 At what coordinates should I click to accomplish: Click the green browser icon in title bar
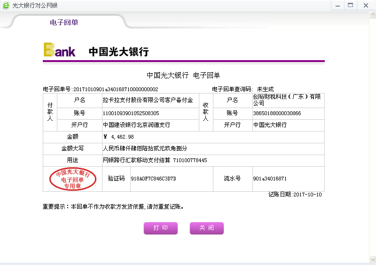click(x=6, y=5)
